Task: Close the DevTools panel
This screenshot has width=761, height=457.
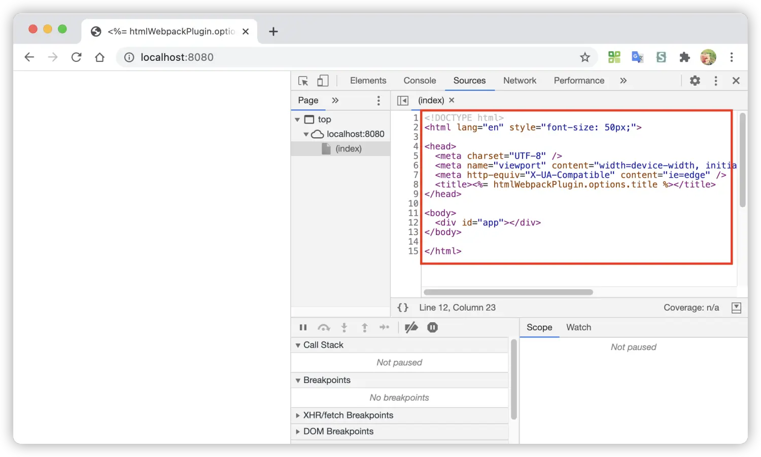Action: [x=736, y=81]
